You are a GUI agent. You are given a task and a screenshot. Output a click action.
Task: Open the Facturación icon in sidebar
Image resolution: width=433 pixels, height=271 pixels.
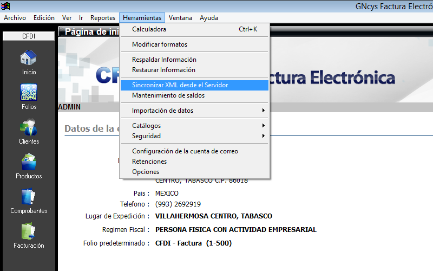coord(29,231)
